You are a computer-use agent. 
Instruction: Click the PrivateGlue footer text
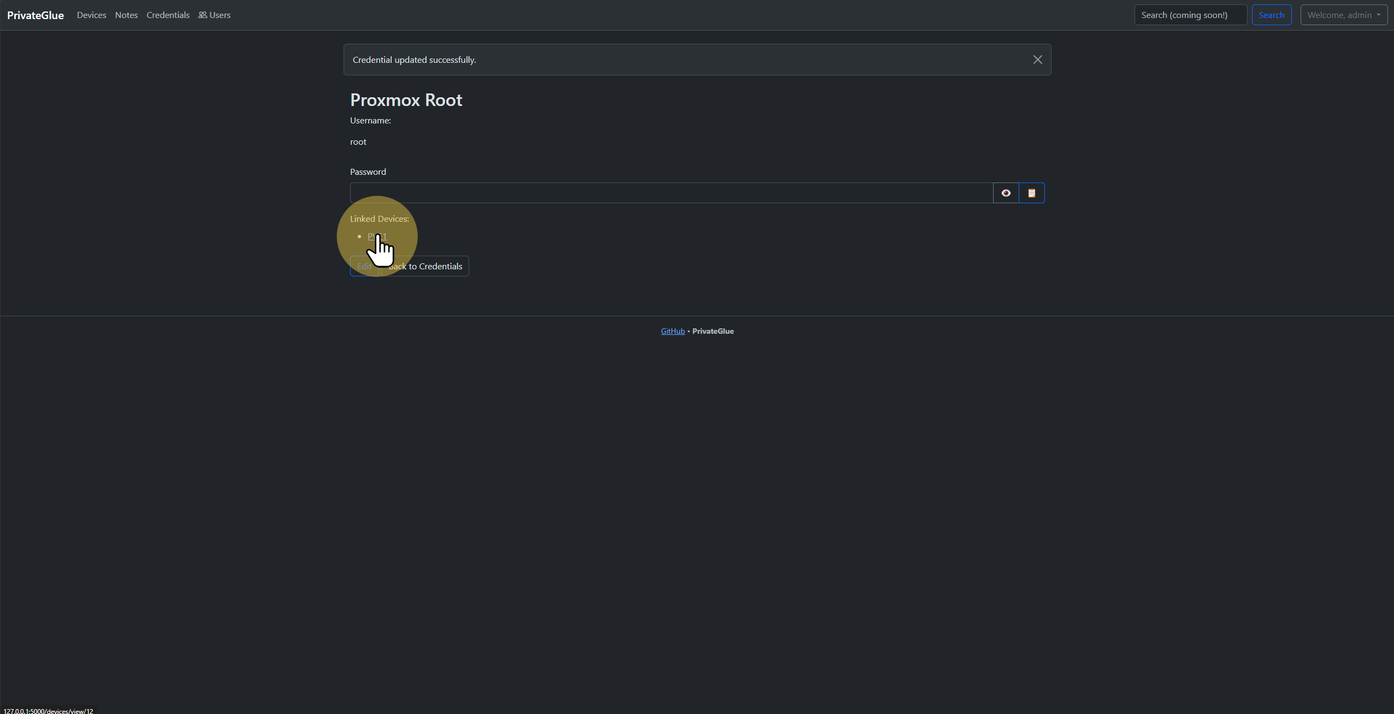coord(713,331)
